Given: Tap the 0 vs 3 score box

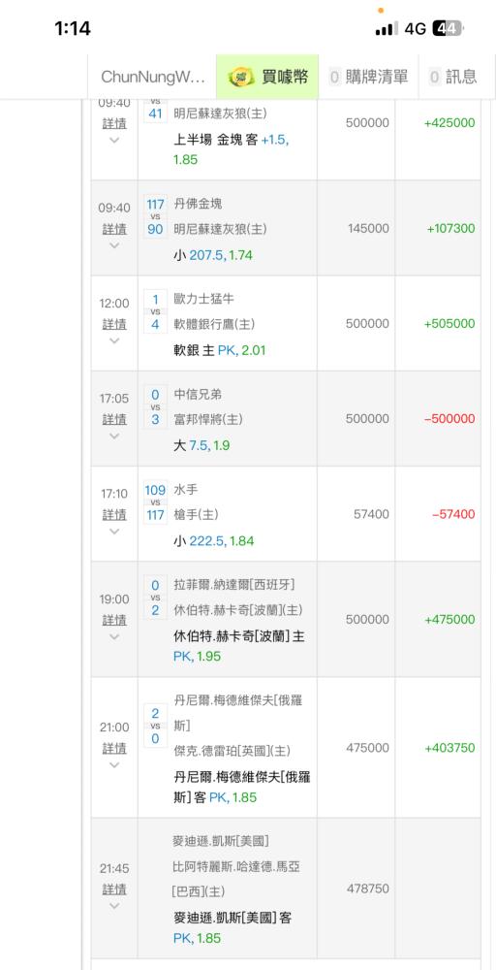Looking at the screenshot, I should click(155, 407).
